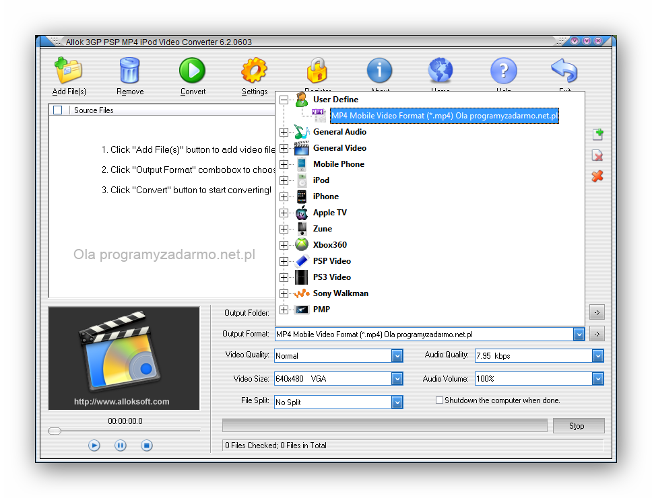Expand the Zune category
The height and width of the screenshot is (498, 652).
284,229
